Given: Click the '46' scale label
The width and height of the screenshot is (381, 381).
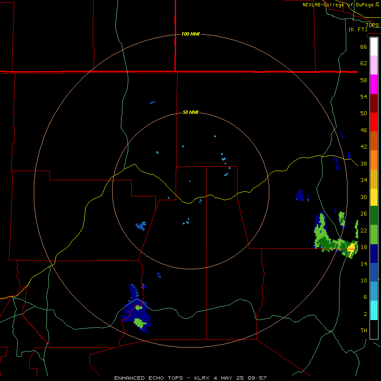Looking at the screenshot, I should [364, 130].
